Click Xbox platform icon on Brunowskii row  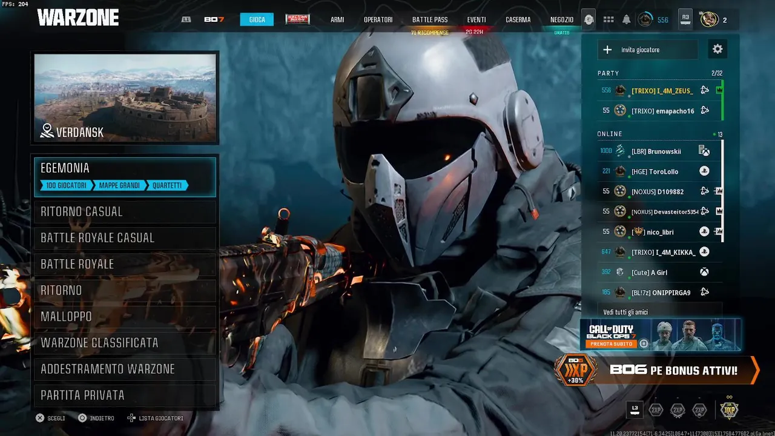704,151
